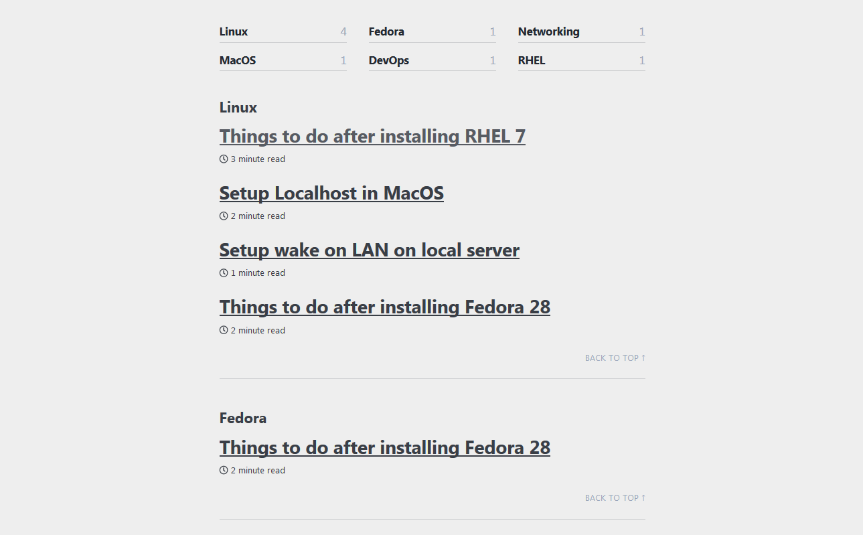Screen dimensions: 863x535
Task: Open the "Setup Localhost in MacOS" post
Action: (331, 193)
